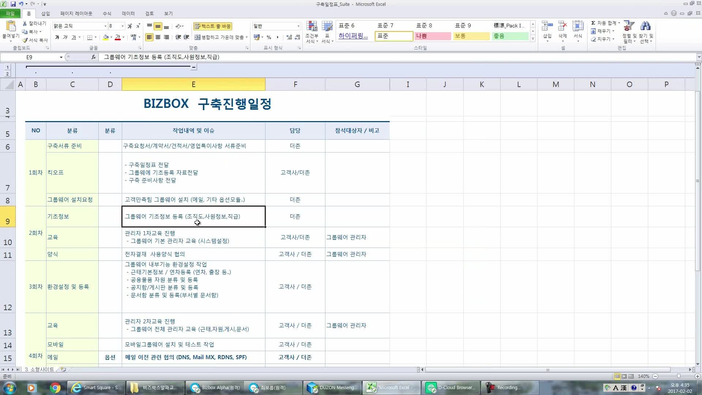Toggle left text alignment
The image size is (702, 395).
150,37
